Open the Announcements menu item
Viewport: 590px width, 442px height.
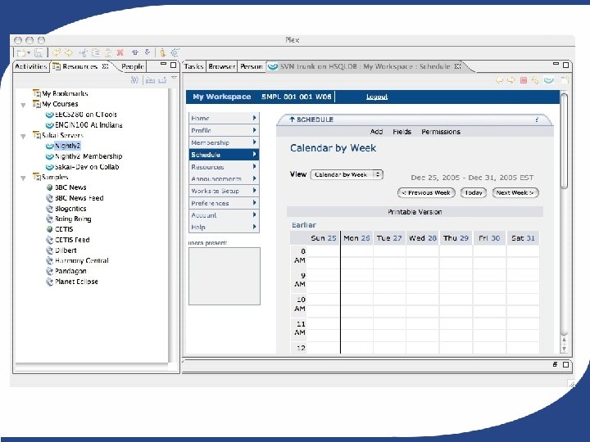click(224, 179)
